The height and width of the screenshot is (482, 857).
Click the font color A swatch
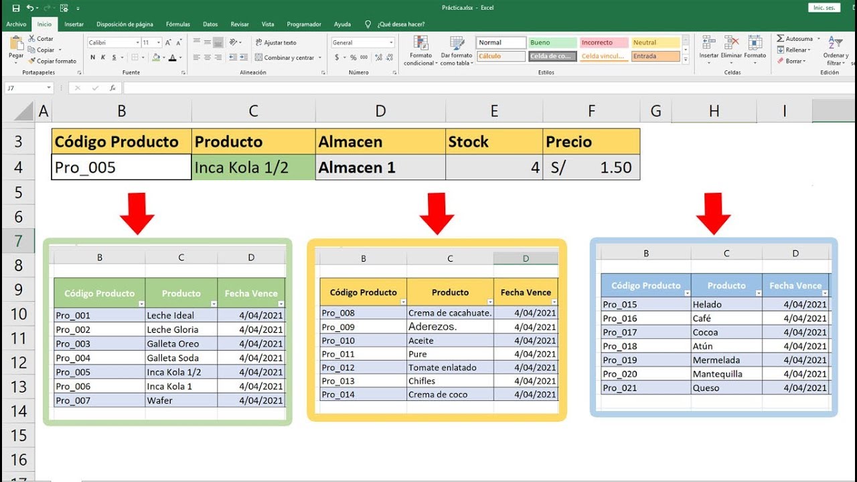coord(173,58)
